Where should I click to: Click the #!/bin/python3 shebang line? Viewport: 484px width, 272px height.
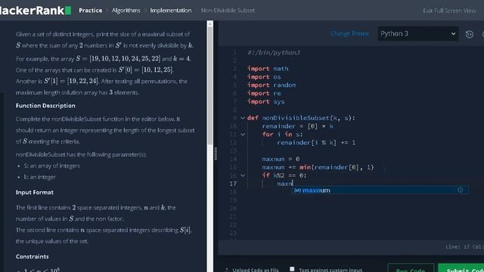click(x=274, y=52)
